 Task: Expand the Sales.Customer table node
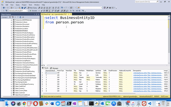pos(11,93)
